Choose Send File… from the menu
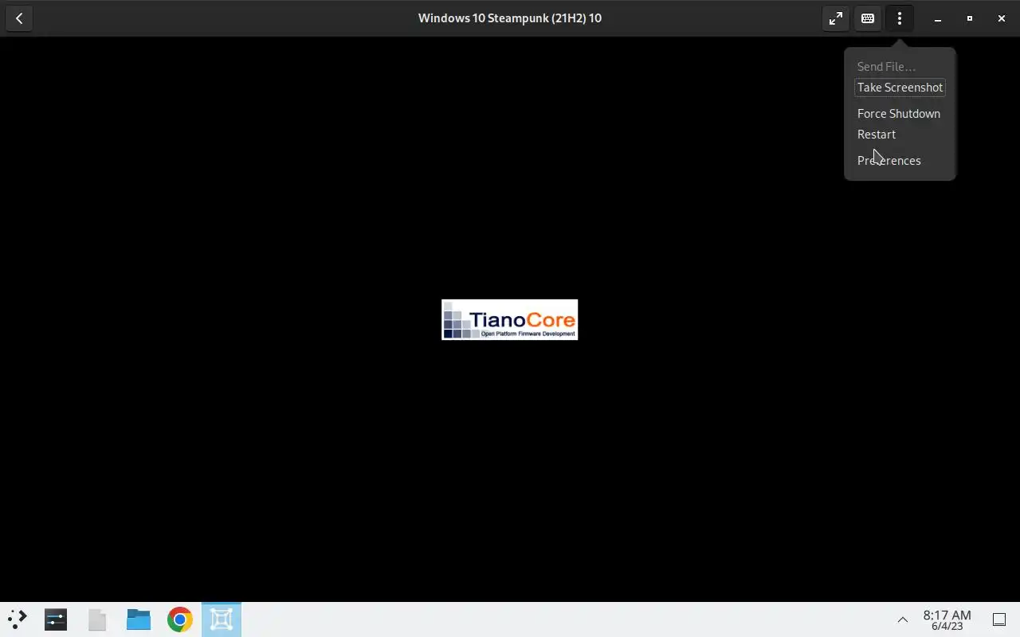 pos(900,67)
